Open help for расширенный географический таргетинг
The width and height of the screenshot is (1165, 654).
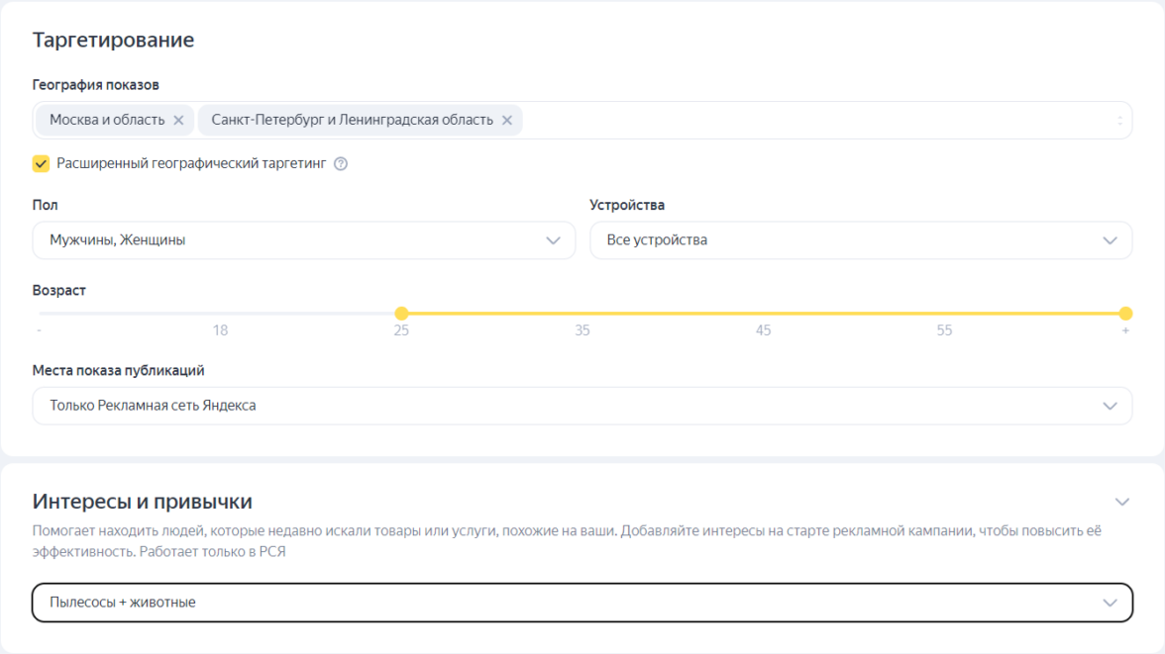click(341, 164)
